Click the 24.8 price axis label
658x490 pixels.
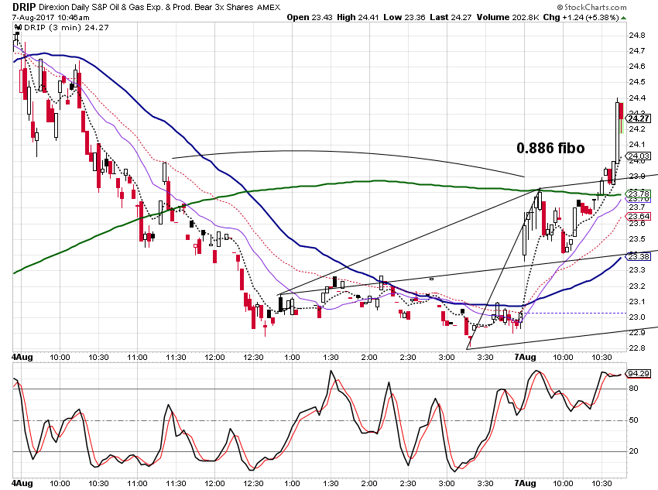[x=637, y=36]
